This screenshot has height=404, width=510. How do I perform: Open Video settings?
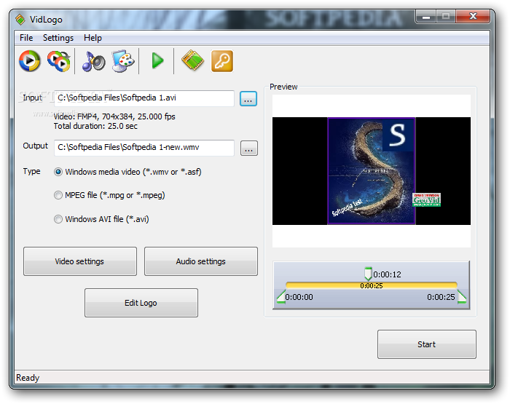[x=80, y=261]
